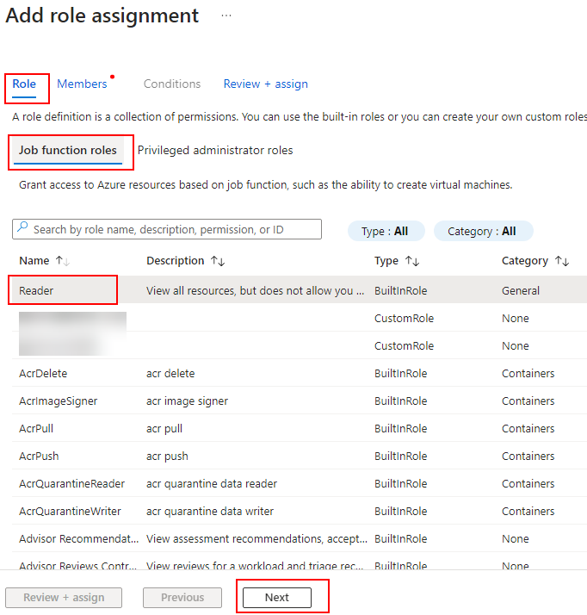Click the 'acr push' description cell
Viewport: 587px width, 615px height.
point(167,457)
